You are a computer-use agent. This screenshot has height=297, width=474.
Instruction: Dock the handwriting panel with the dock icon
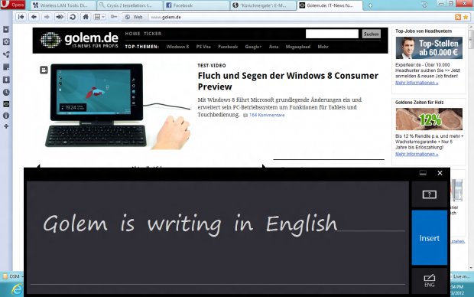point(423,173)
